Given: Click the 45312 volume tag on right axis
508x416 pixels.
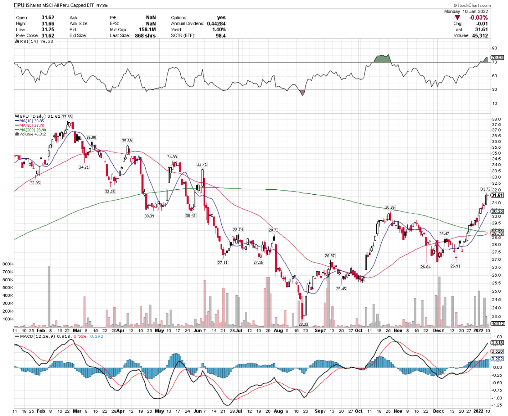Looking at the screenshot, I should coord(498,323).
